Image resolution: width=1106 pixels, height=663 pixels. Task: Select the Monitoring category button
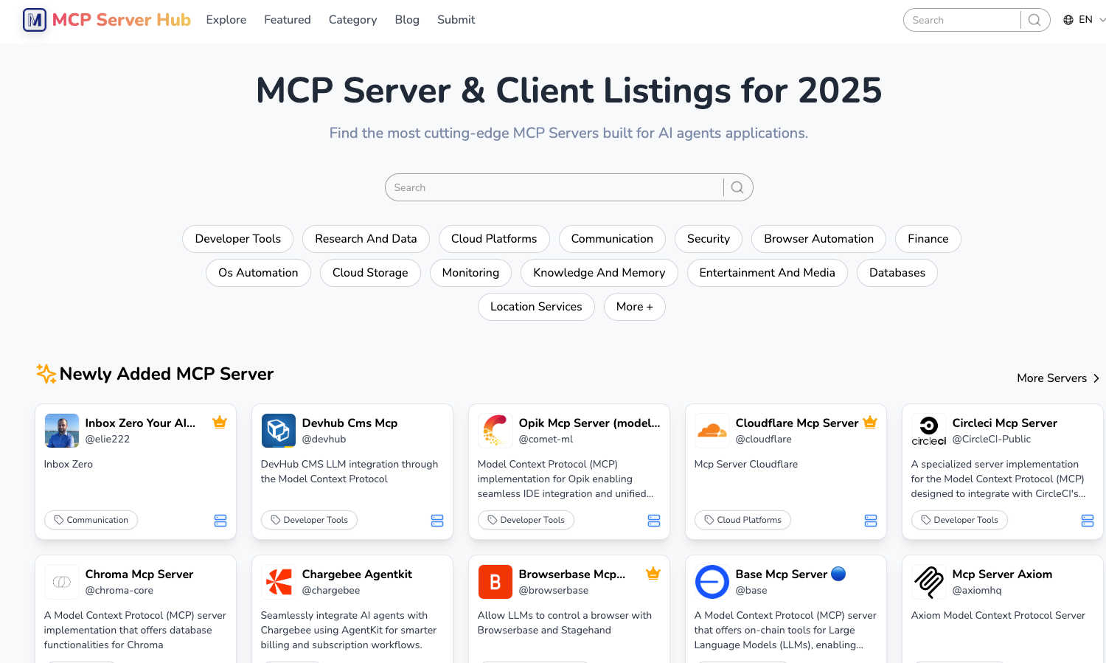470,273
